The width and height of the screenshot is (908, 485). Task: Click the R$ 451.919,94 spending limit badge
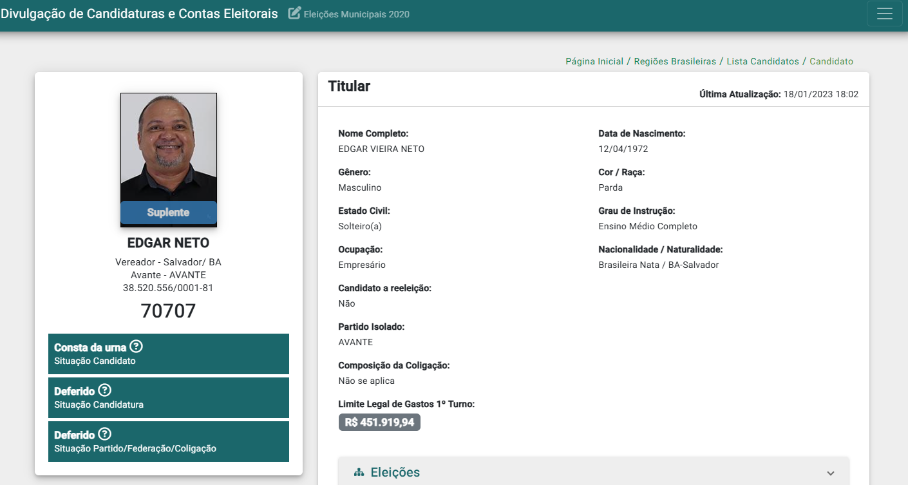(x=379, y=423)
